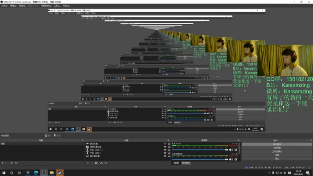This screenshot has height=176, width=313.
Task: Move scene up arrow in Scenes panel
Action: tap(12, 163)
